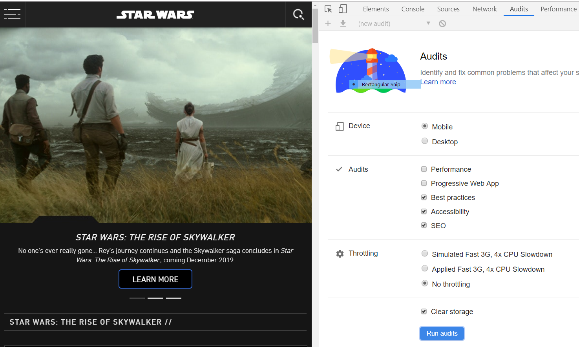Switch to the Performance tab
Image resolution: width=579 pixels, height=347 pixels.
[558, 9]
